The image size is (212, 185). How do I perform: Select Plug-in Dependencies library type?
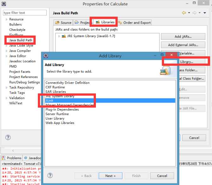110,109
